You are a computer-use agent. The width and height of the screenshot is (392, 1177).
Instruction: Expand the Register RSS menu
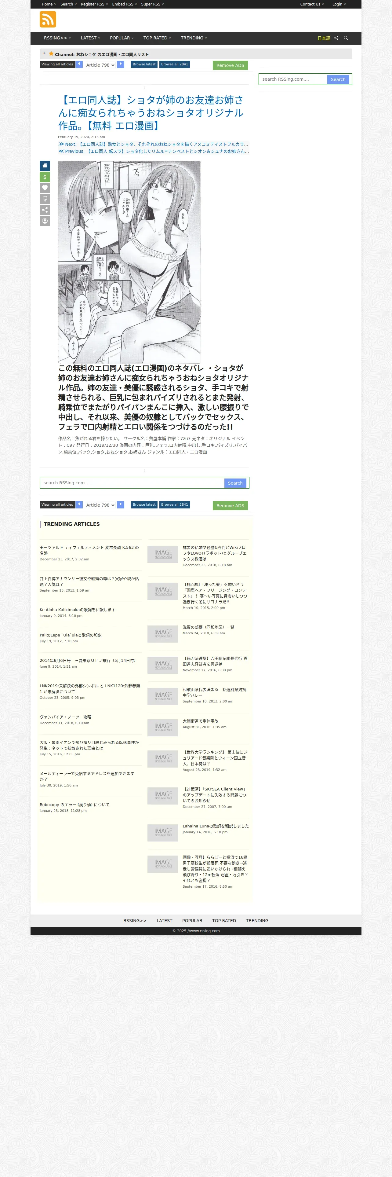click(x=94, y=4)
